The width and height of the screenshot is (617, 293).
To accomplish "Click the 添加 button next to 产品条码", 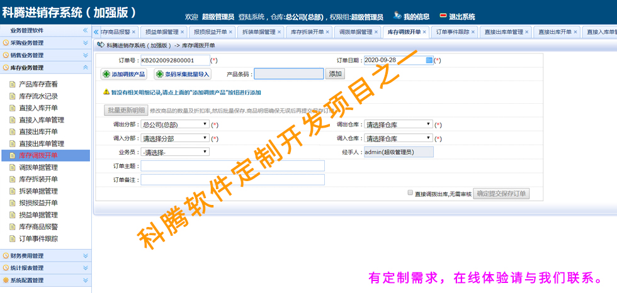I will 335,74.
